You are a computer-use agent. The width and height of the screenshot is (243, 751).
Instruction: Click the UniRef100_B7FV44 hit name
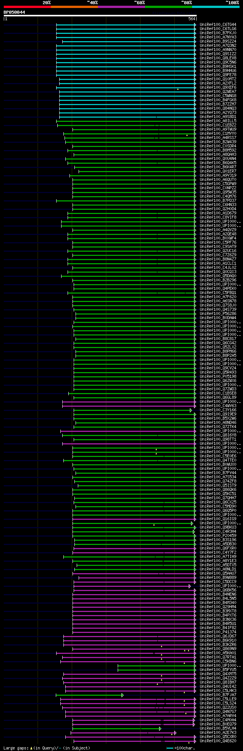(x=218, y=473)
